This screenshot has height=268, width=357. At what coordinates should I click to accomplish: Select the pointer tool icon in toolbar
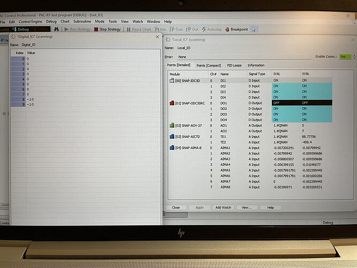(x=254, y=29)
